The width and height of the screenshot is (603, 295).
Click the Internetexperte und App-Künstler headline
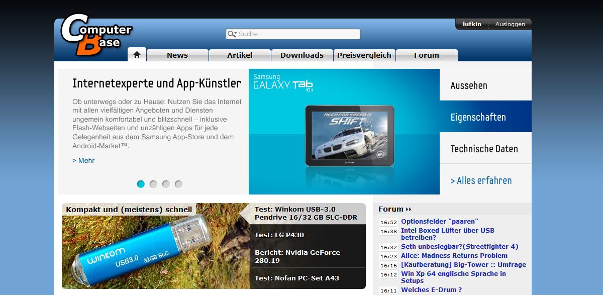point(157,83)
